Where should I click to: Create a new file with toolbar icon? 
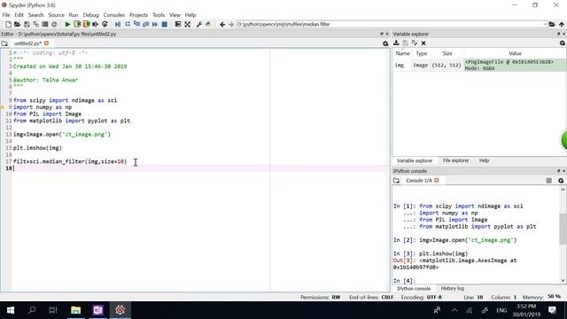8,24
